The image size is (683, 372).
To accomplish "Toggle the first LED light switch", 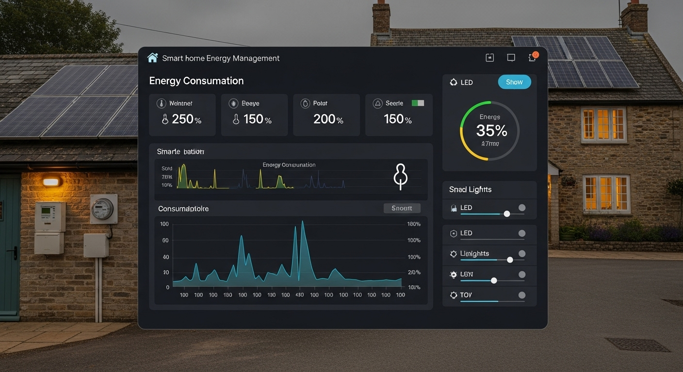I will click(522, 208).
